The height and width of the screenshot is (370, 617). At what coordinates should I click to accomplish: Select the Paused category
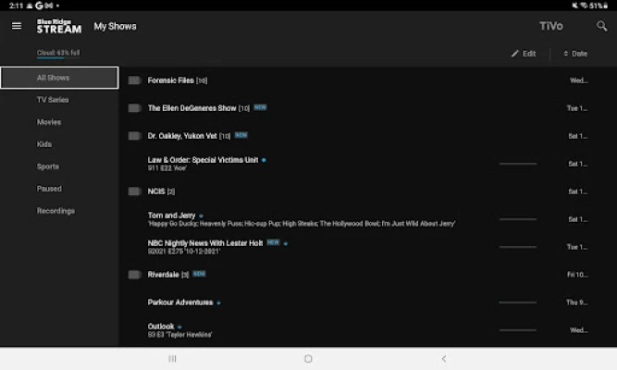point(49,189)
